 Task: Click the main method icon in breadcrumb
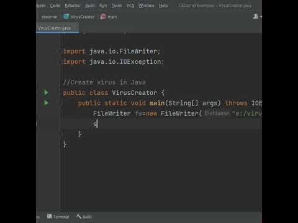pyautogui.click(x=103, y=17)
